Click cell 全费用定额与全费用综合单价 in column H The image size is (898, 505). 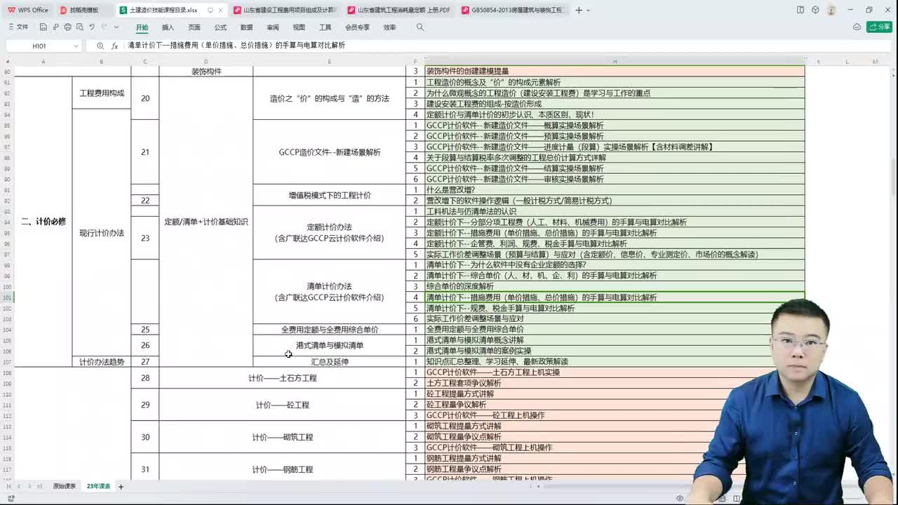pos(615,329)
